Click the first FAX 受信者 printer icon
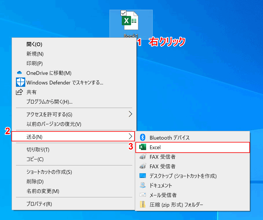This screenshot has height=220, width=263. (x=142, y=157)
